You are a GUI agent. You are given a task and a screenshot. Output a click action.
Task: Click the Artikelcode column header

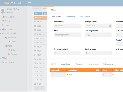[58, 70]
